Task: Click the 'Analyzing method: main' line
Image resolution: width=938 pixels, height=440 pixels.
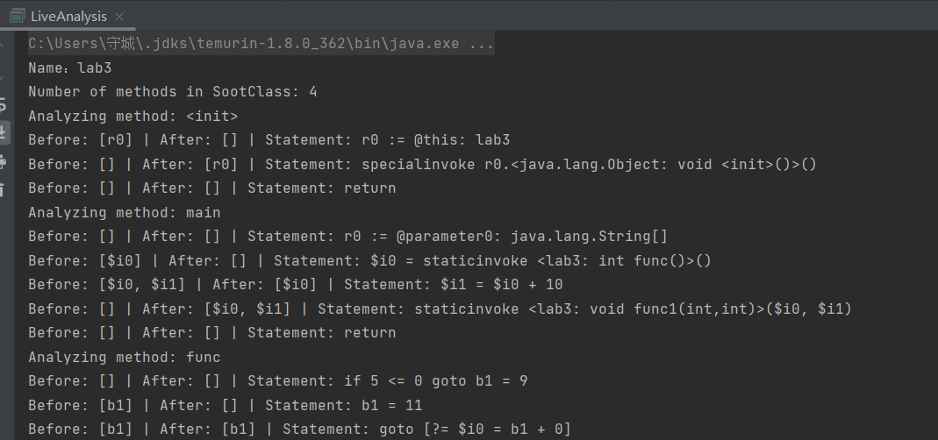Action: [x=124, y=212]
